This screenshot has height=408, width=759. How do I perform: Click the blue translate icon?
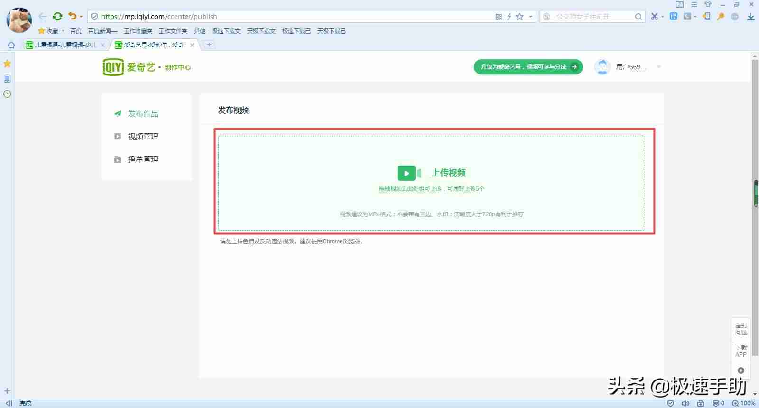click(x=674, y=16)
